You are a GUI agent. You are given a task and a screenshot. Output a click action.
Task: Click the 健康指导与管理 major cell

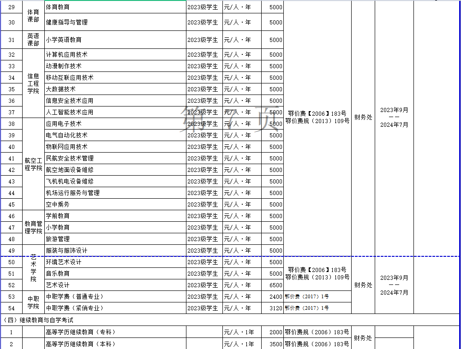coord(115,22)
